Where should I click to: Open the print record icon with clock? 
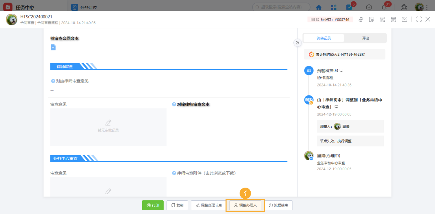click(x=382, y=19)
